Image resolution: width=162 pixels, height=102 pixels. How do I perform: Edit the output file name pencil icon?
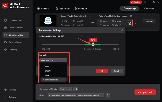click(131, 16)
